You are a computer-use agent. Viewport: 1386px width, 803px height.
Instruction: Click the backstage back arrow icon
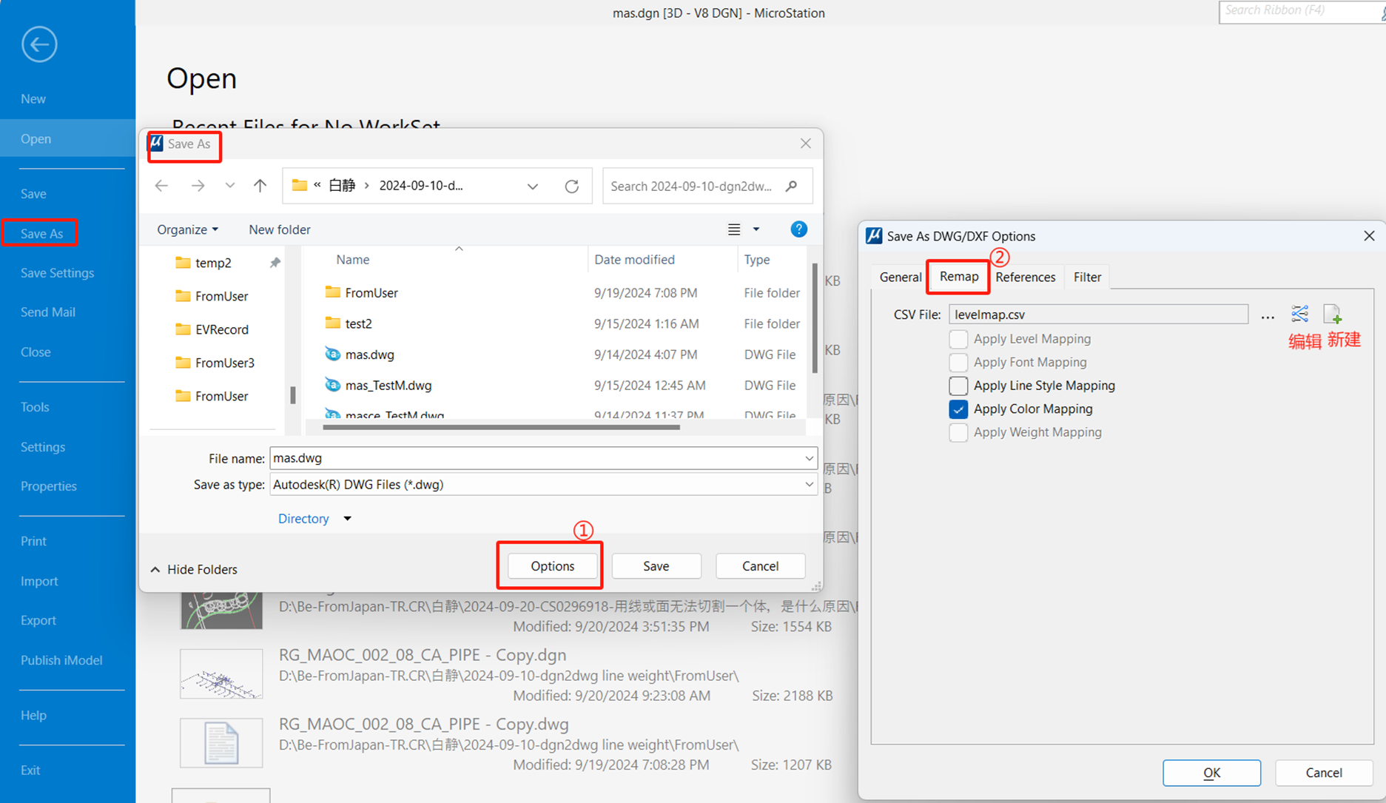pyautogui.click(x=39, y=44)
